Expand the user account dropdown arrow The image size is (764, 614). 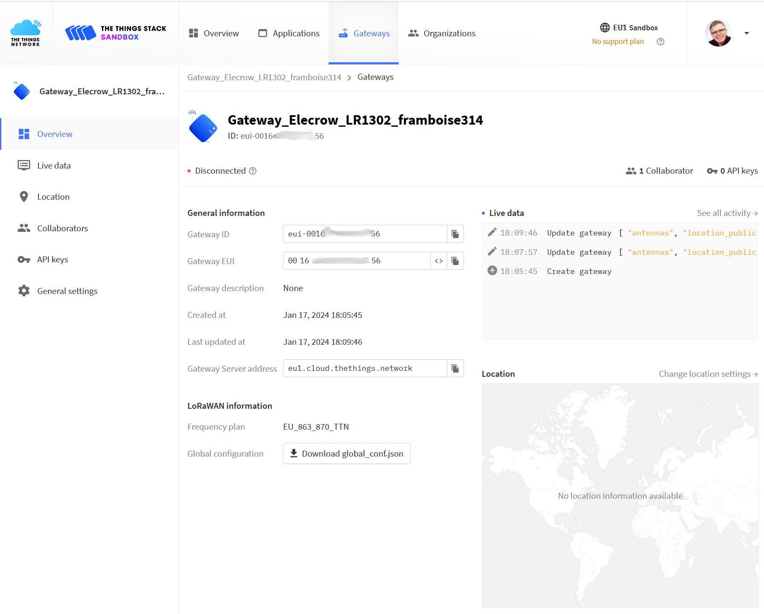(x=747, y=33)
